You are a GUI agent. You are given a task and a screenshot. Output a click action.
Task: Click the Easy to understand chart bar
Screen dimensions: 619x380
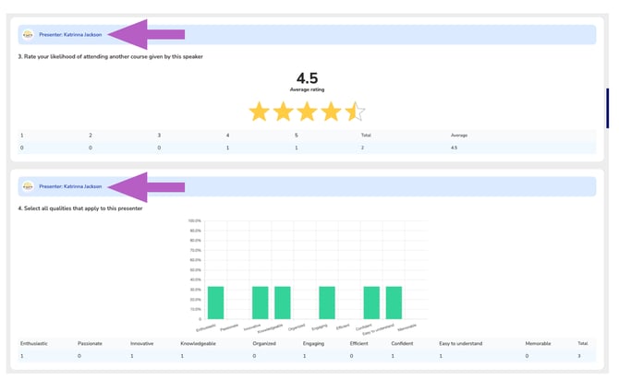pyautogui.click(x=394, y=303)
